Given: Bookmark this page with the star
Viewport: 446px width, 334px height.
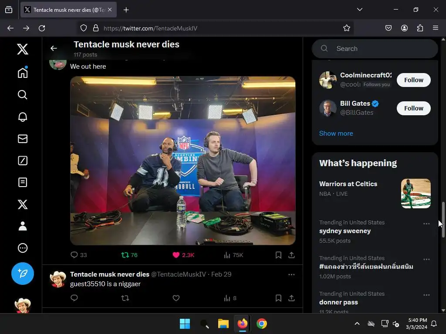Looking at the screenshot, I should (x=346, y=28).
